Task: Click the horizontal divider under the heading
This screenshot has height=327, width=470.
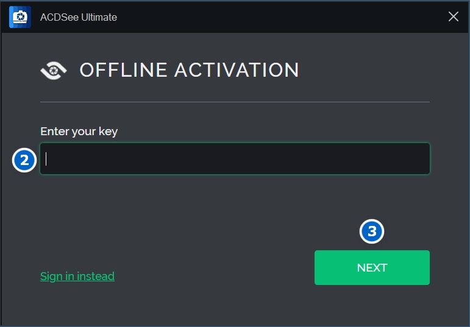Action: pyautogui.click(x=235, y=102)
